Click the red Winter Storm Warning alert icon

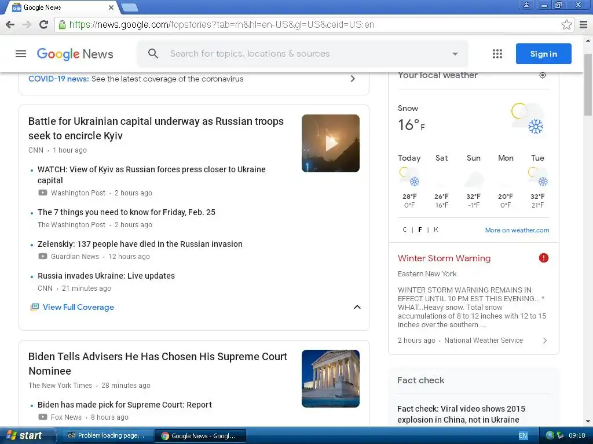pyautogui.click(x=543, y=258)
